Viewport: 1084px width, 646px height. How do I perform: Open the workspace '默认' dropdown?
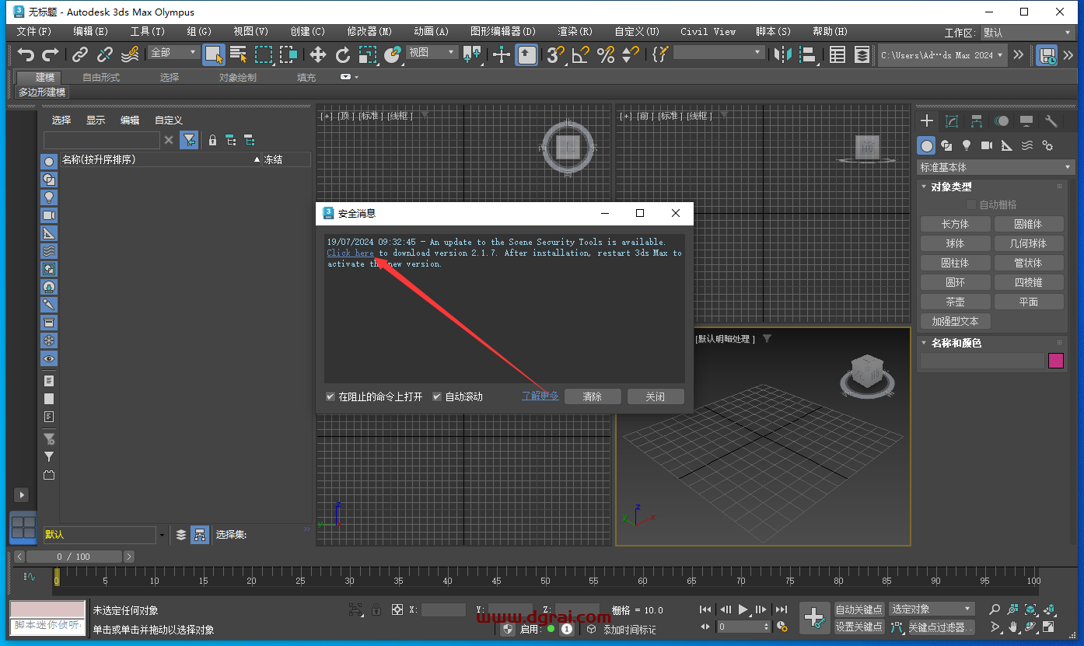[x=1027, y=33]
